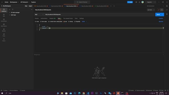Open the JSON format dropdown
The height and width of the screenshot is (95, 169).
coord(84,22)
